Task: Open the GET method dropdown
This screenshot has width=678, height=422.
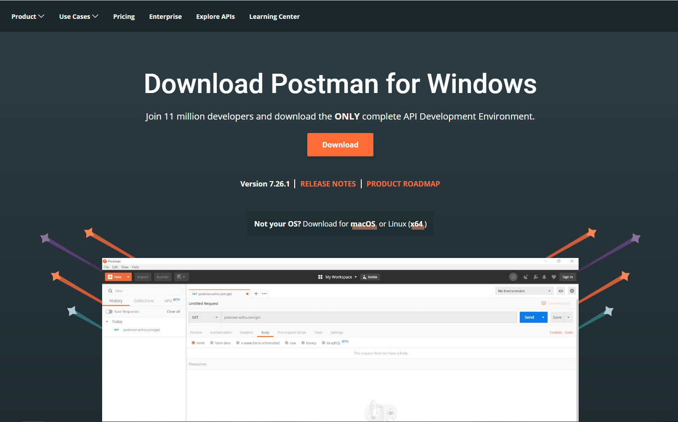Action: (x=204, y=317)
